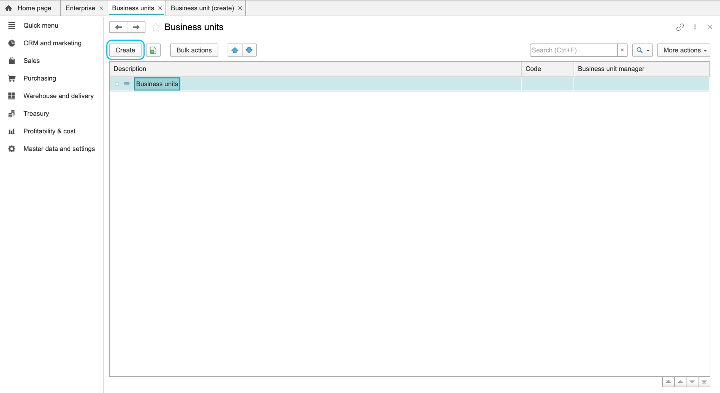Screen dimensions: 720x393
Task: Collapse the Business units tree row
Action: click(x=127, y=84)
